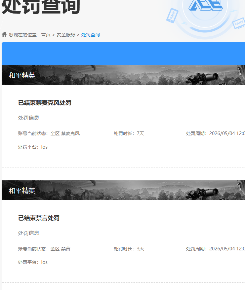Select the 已结束禁言处罚 heading
The width and height of the screenshot is (245, 290).
[x=39, y=218]
